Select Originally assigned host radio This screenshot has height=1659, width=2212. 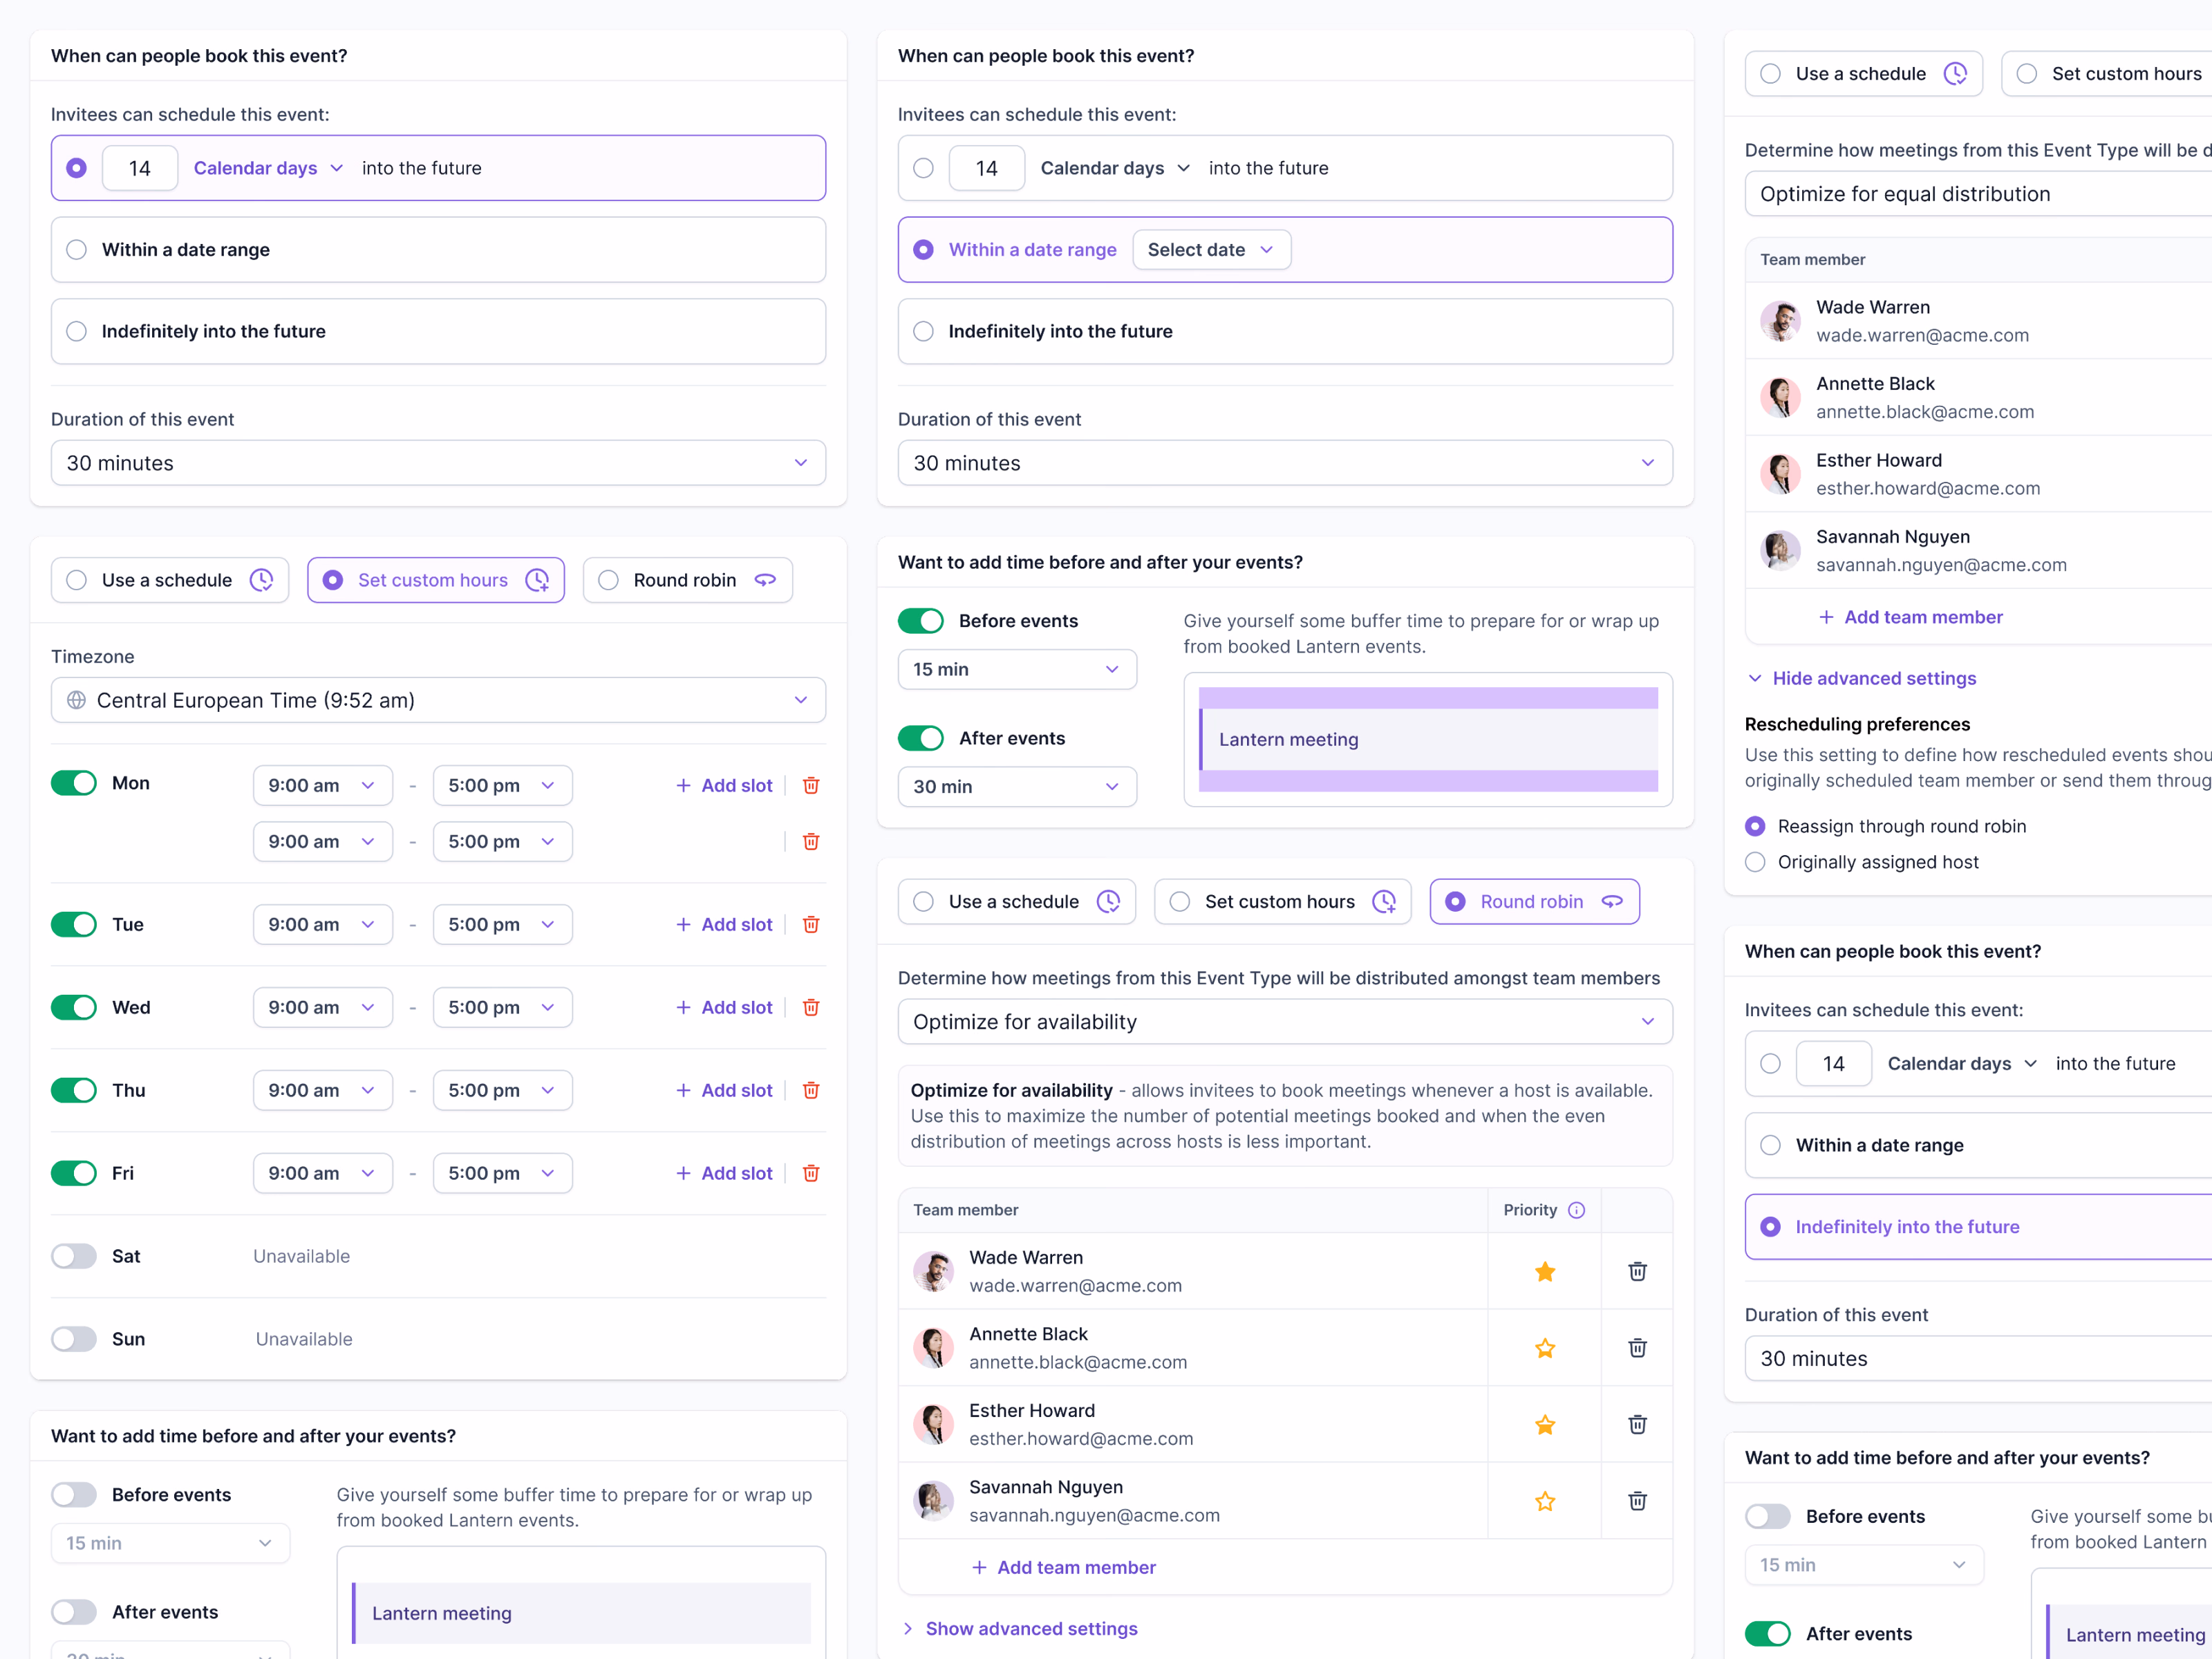1755,862
